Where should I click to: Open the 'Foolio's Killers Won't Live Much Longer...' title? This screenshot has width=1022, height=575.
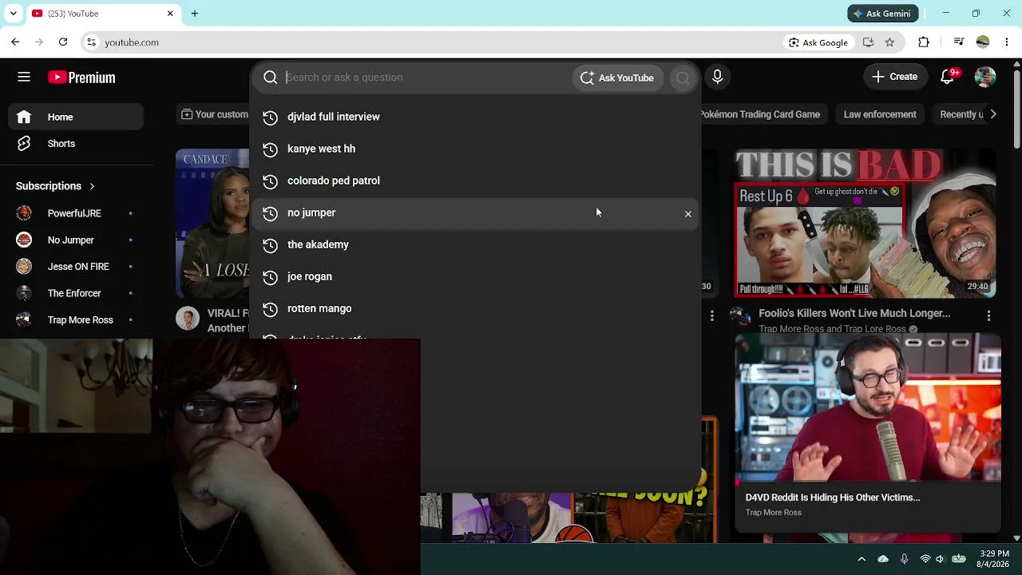point(854,313)
